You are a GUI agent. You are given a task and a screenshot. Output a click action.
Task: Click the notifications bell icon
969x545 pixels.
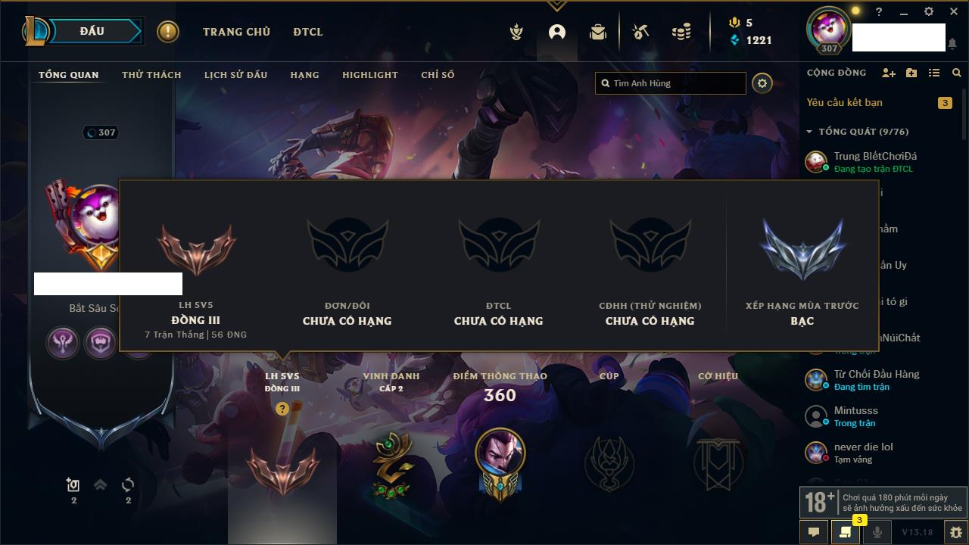[952, 45]
